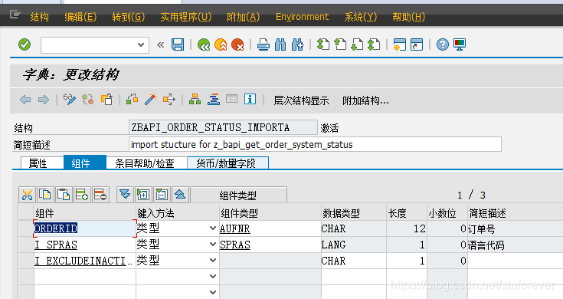
Task: Switch to the 条目帮助/检查 tab
Action: [146, 163]
